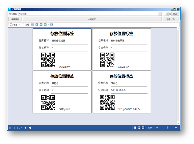194x144 pixels.
Task: Minimize the print preview window
Action: click(172, 9)
